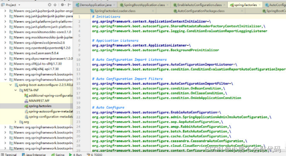The image size is (286, 156).
Task: Expand Maven jul-to-slf4j:1.7.30 node
Action: [5, 64]
